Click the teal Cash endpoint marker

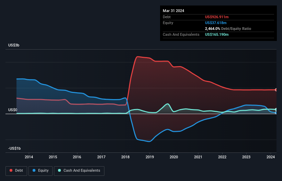276,109
